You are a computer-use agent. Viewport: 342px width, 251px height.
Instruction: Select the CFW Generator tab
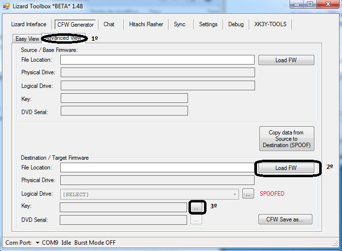pos(75,25)
